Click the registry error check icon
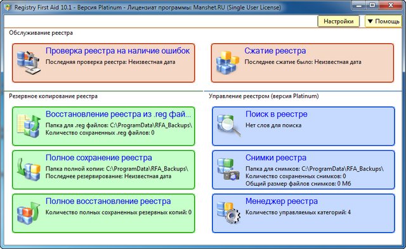The image size is (406, 249). [29, 62]
